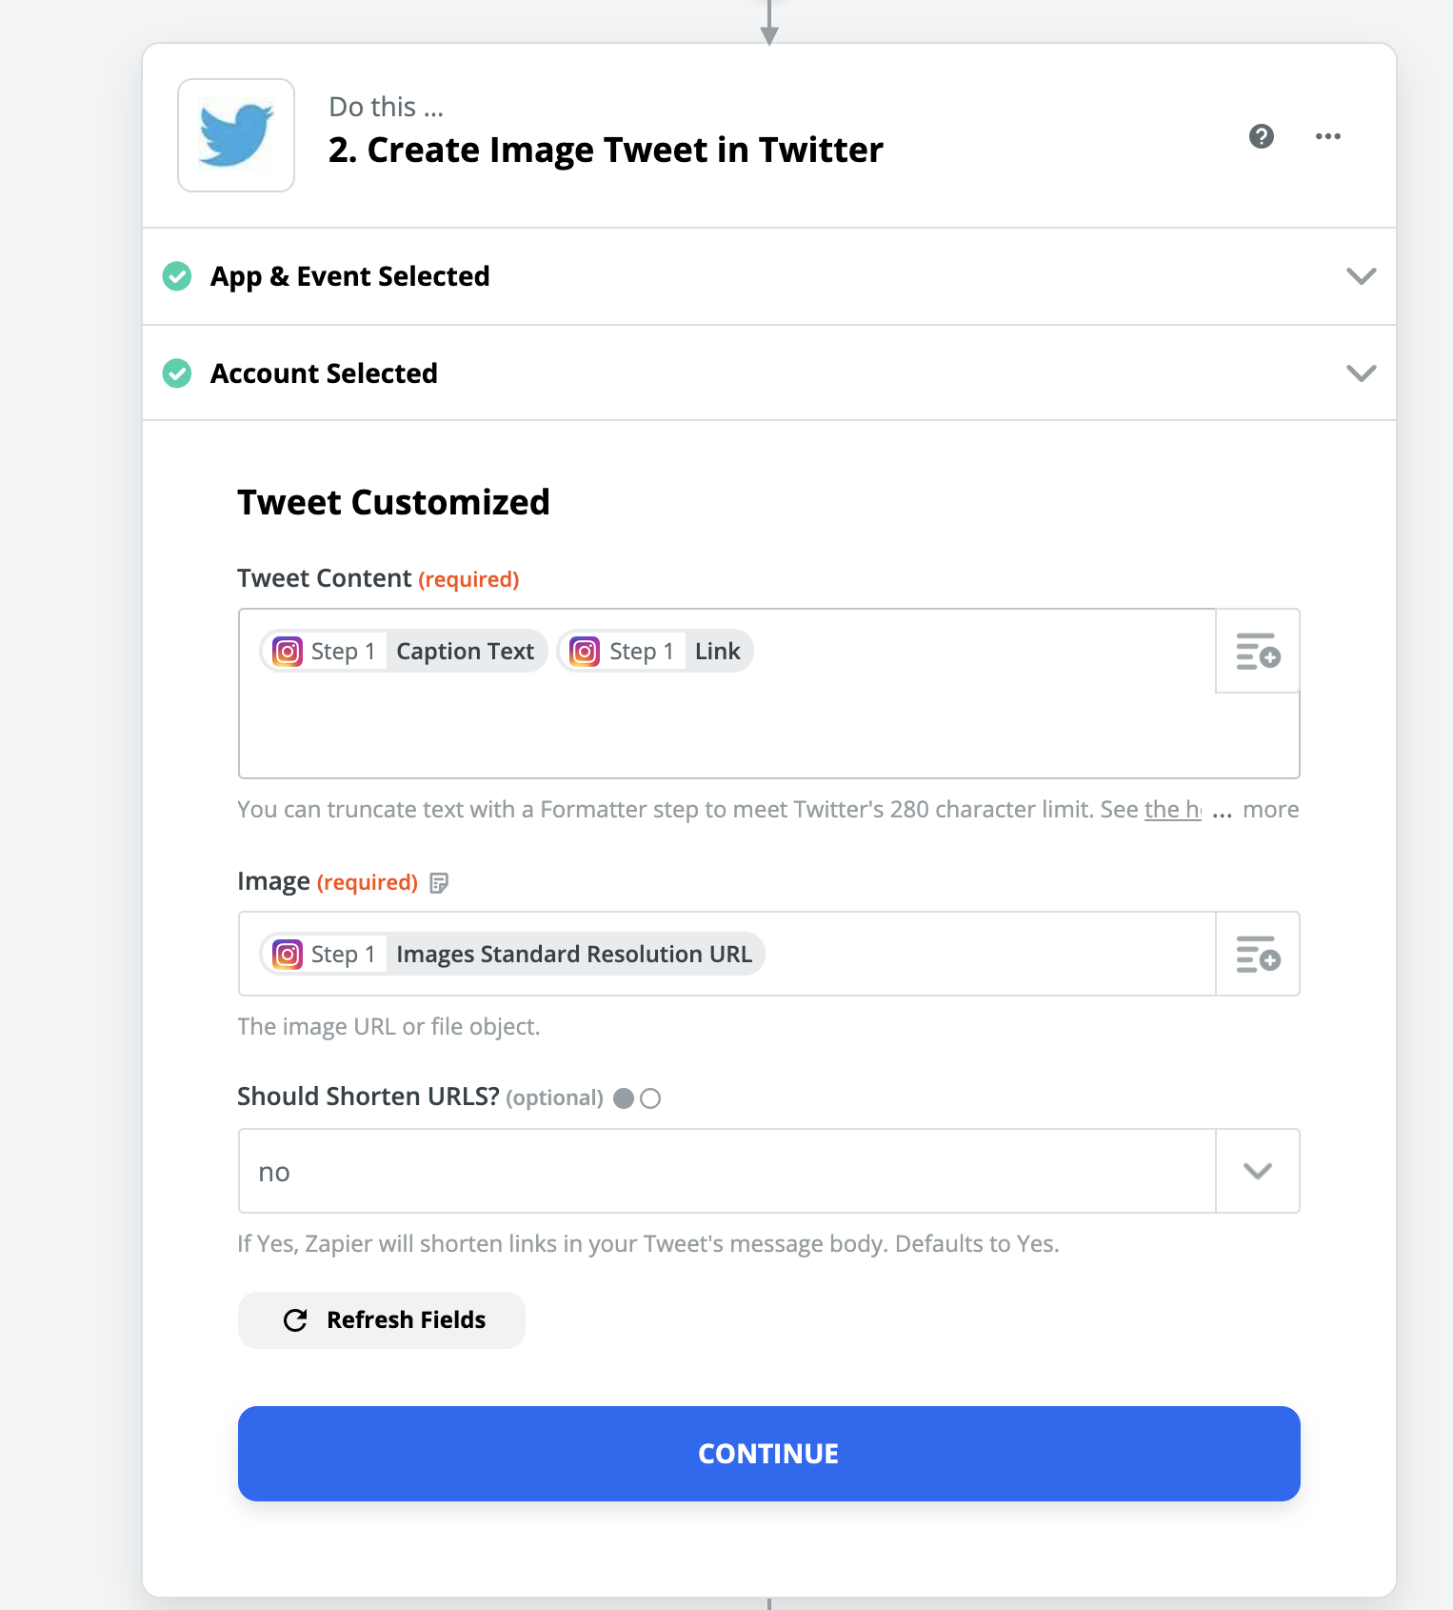Open the Should Shorten URLS dropdown
The width and height of the screenshot is (1453, 1610).
coord(1258,1171)
